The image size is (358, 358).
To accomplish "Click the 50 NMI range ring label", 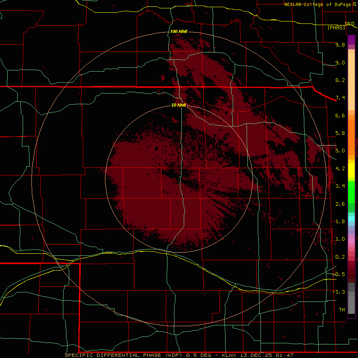I will click(x=179, y=105).
